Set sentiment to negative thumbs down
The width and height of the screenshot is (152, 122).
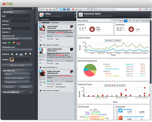coord(30,54)
